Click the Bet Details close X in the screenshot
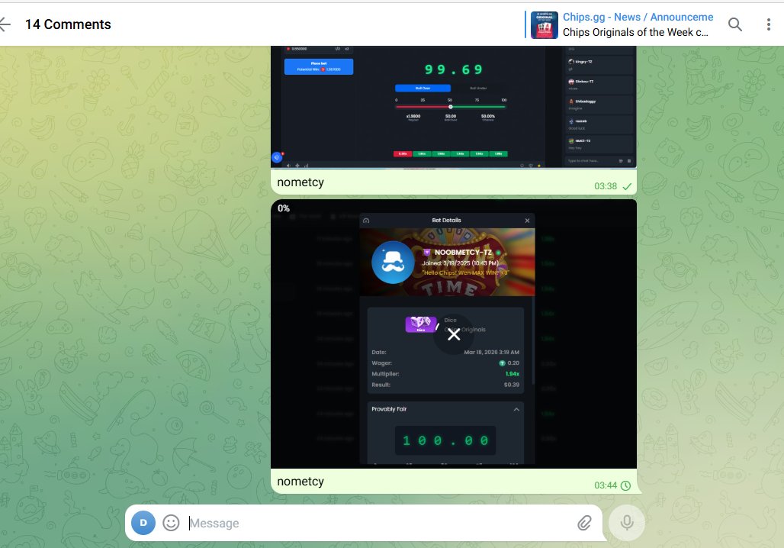The width and height of the screenshot is (784, 548). click(x=527, y=221)
